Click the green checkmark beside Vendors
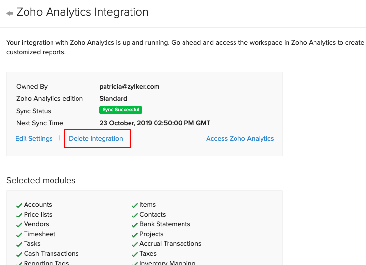 coord(19,225)
